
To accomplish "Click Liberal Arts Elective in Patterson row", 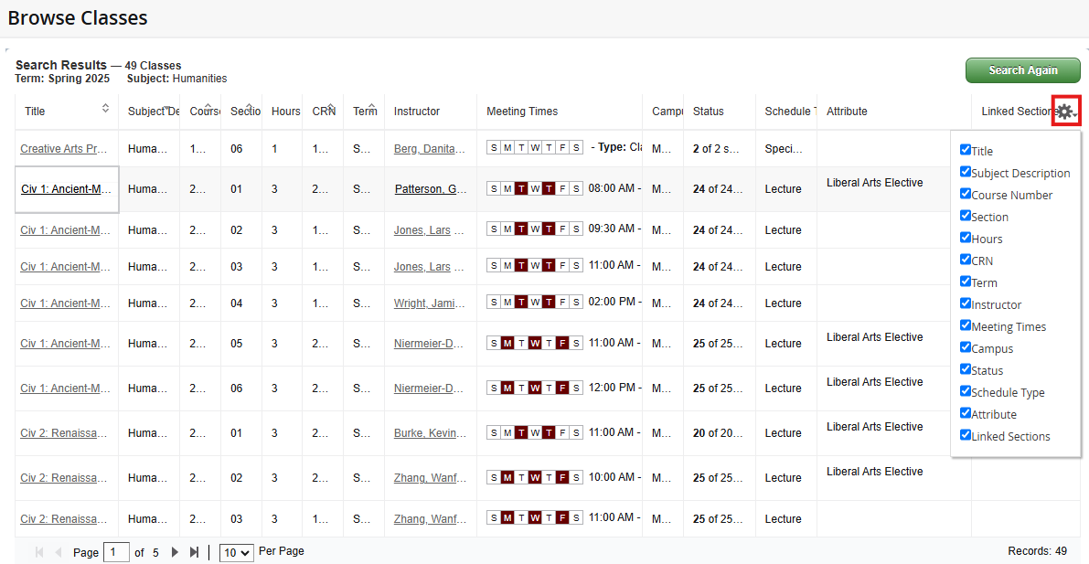I will 874,183.
